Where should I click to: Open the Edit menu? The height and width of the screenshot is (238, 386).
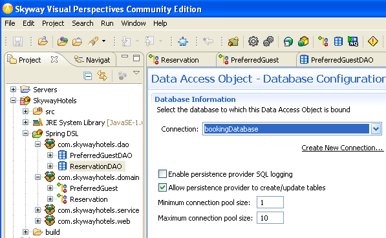(28, 23)
